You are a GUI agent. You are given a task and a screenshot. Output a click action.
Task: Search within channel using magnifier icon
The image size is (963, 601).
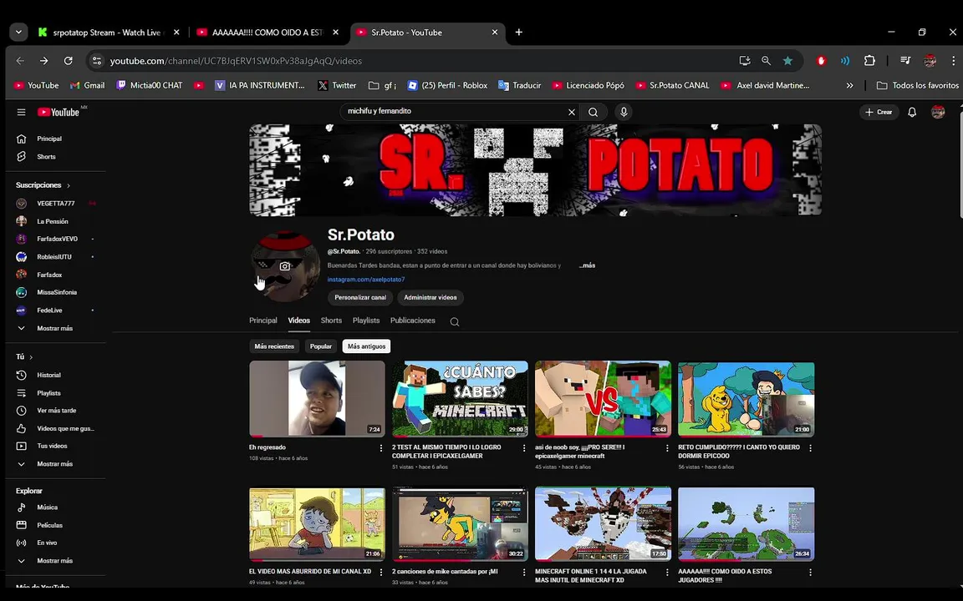[455, 321]
